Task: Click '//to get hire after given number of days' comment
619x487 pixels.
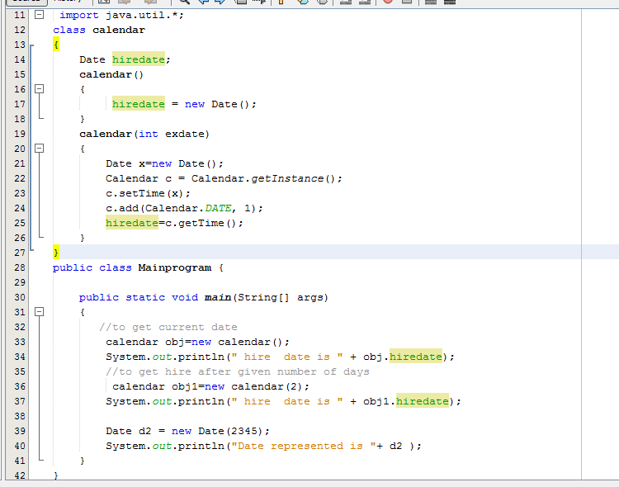Action: click(x=237, y=371)
